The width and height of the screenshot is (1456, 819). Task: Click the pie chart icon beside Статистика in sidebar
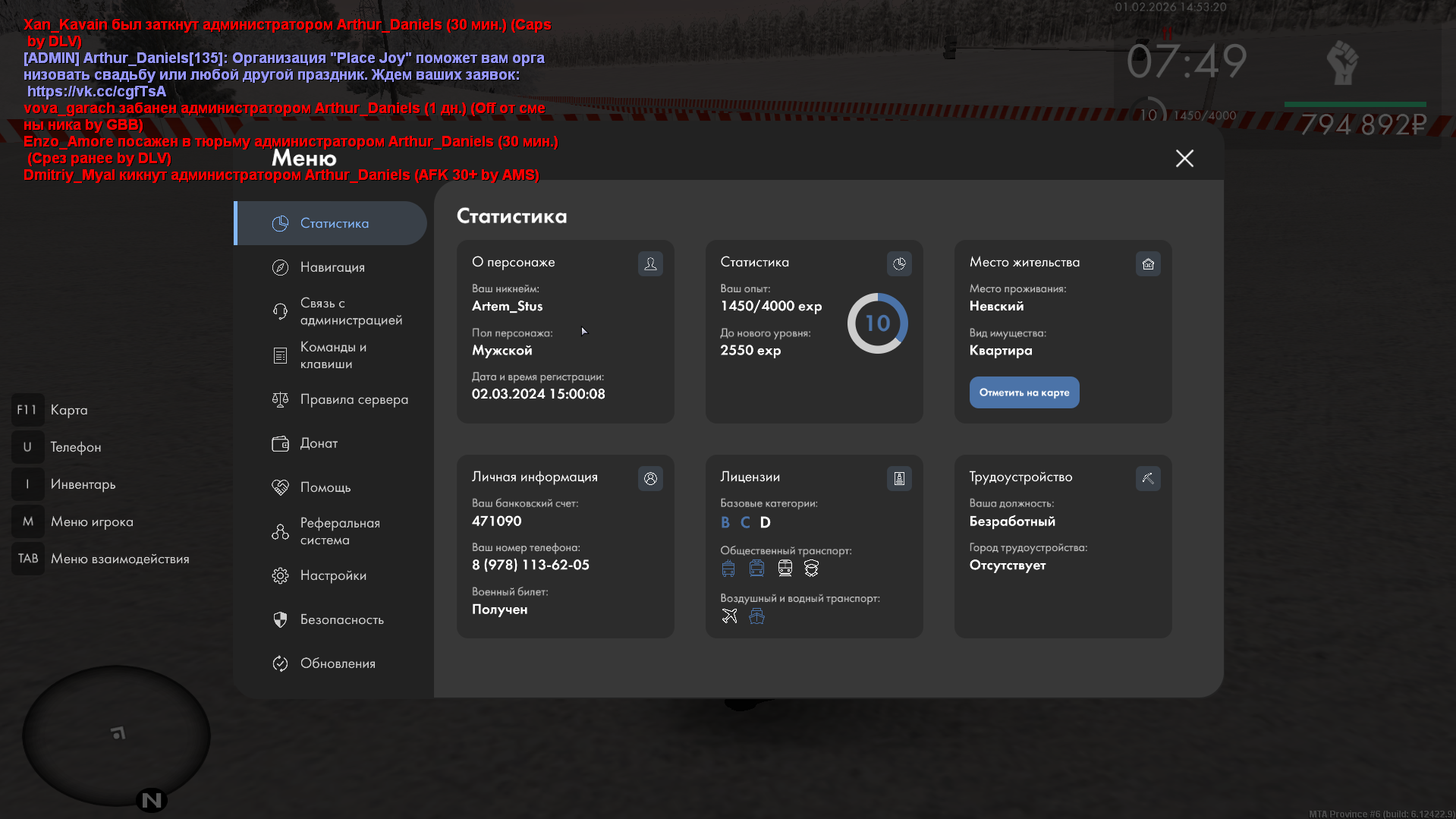280,223
